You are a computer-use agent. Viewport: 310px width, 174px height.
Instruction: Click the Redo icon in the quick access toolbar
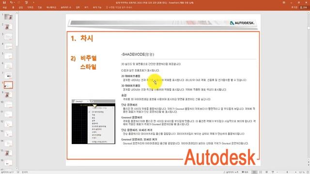tap(19, 2)
